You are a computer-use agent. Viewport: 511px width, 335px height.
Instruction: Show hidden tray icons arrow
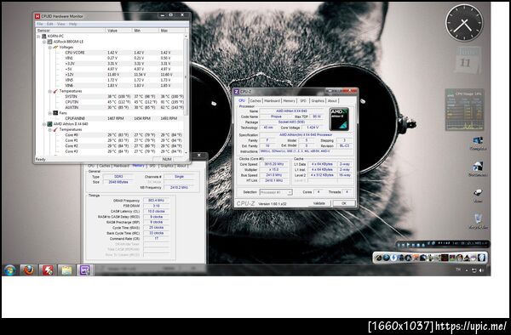pyautogui.click(x=467, y=270)
